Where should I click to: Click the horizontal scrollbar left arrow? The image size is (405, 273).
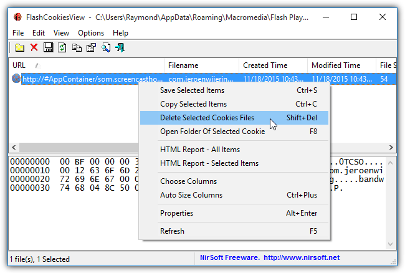pos(14,148)
